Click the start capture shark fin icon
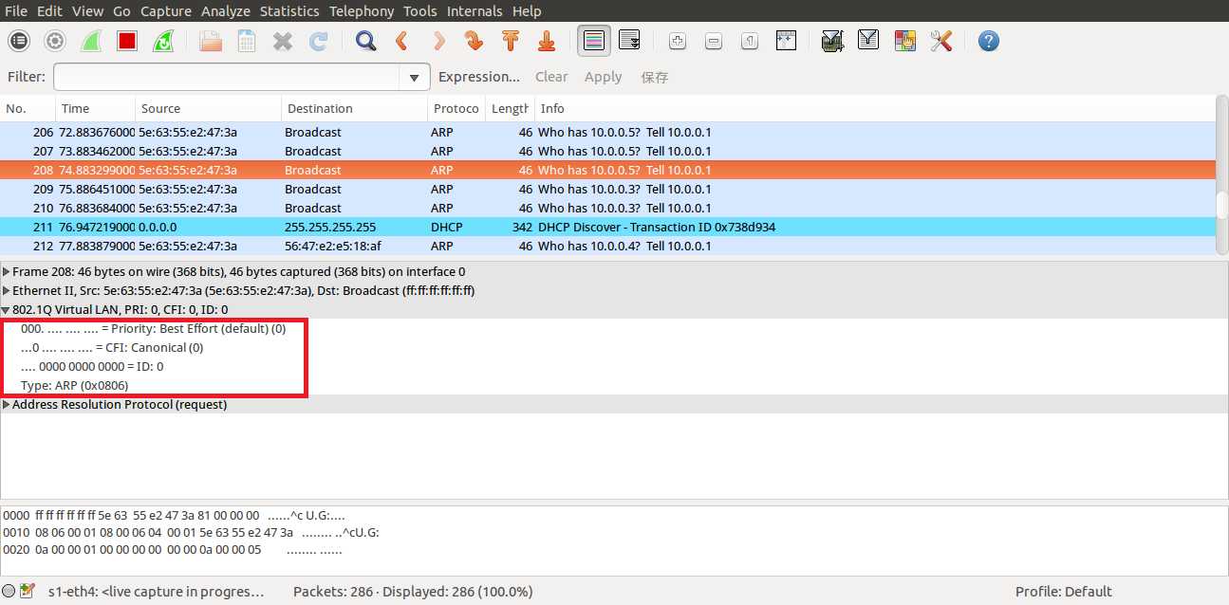The width and height of the screenshot is (1229, 605). coord(91,41)
